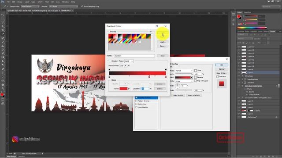Uncheck Align with Layer checkbox
This screenshot has width=282, height=158.
196,81
